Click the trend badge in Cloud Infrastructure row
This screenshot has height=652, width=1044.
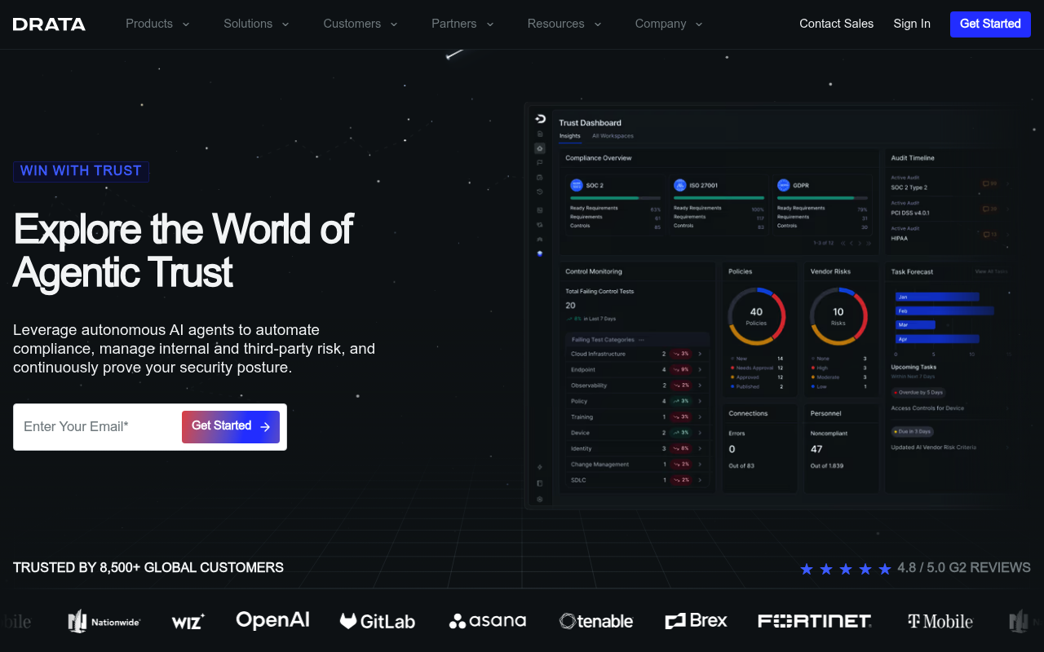click(680, 354)
